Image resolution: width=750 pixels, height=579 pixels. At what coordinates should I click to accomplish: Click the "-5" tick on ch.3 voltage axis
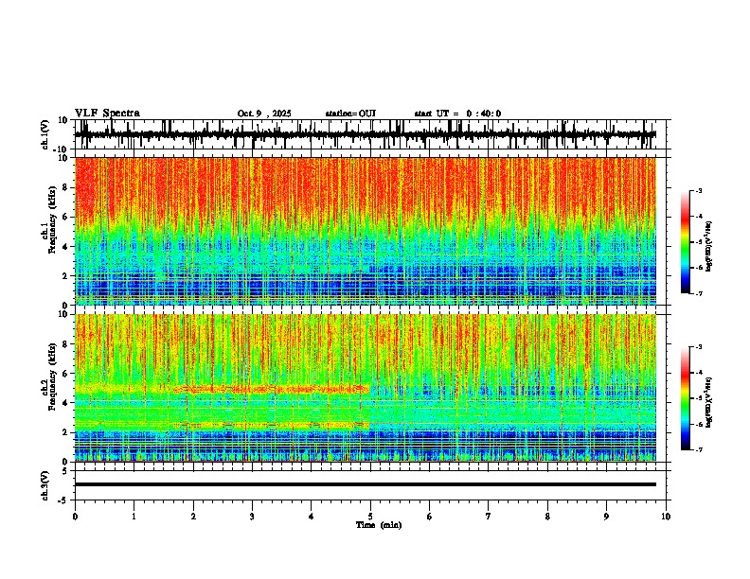tap(64, 500)
